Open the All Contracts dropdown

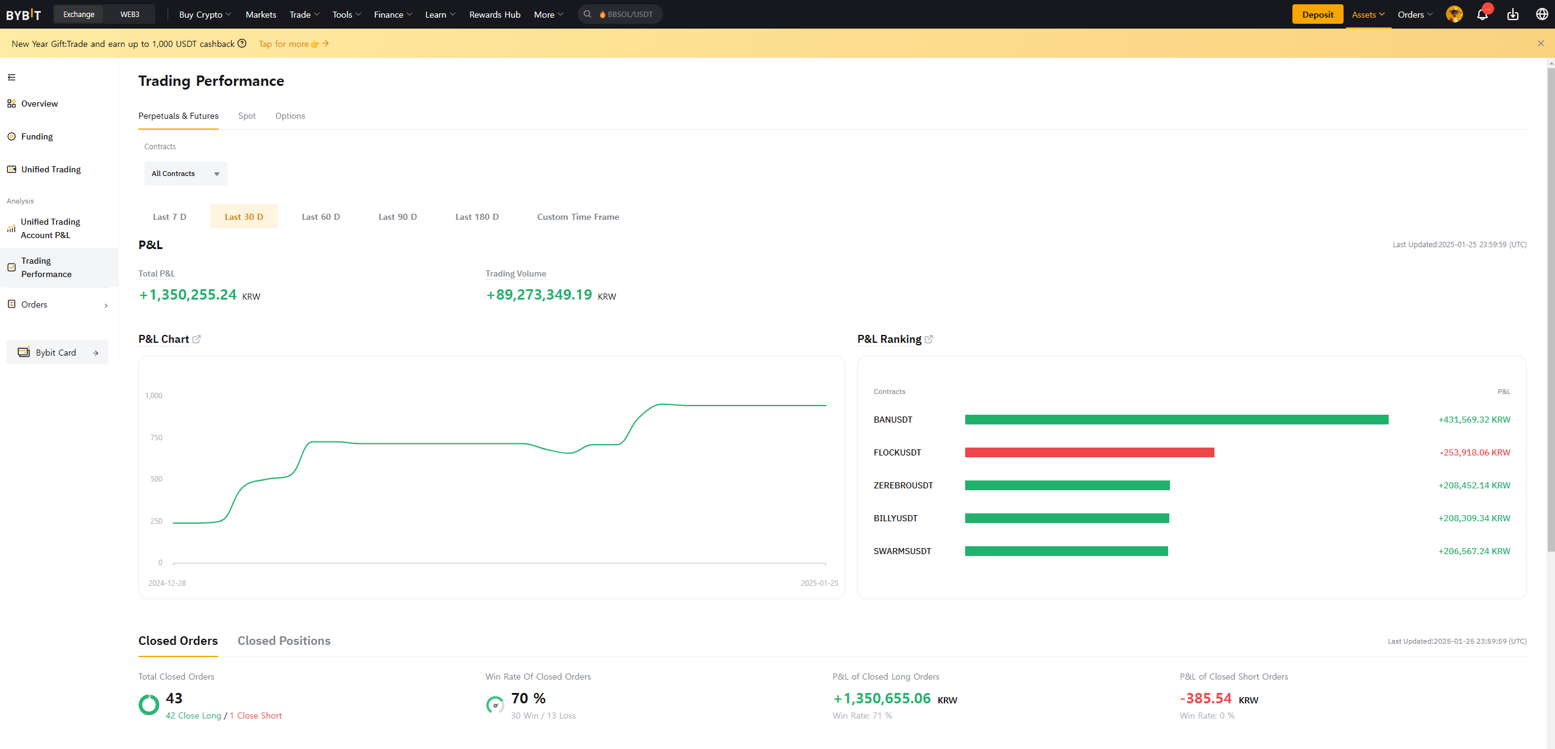pos(186,174)
